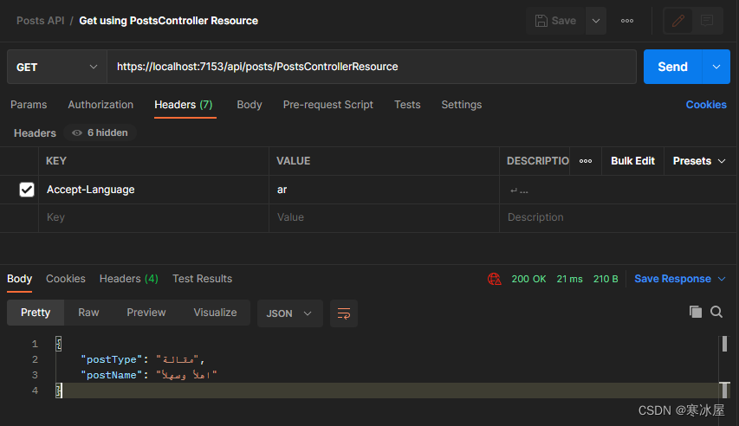Click the empty Value input field
The height and width of the screenshot is (426, 739).
click(384, 217)
